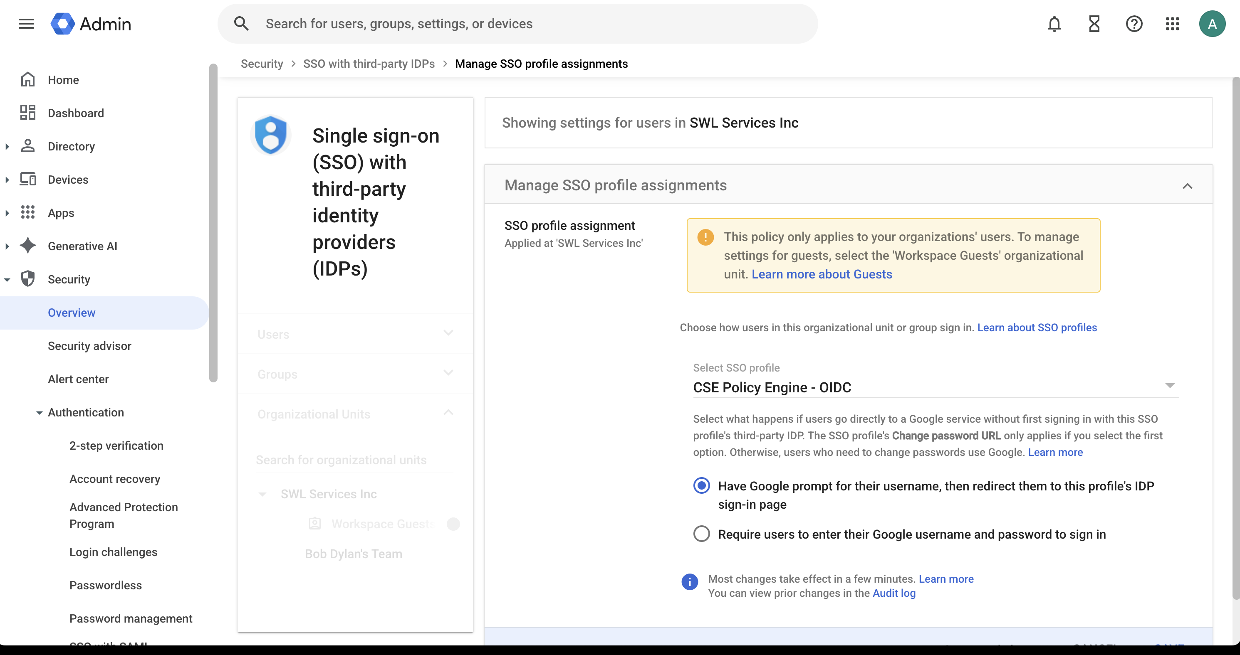The height and width of the screenshot is (655, 1240).
Task: Expand the Apps menu arrow
Action: pyautogui.click(x=7, y=212)
